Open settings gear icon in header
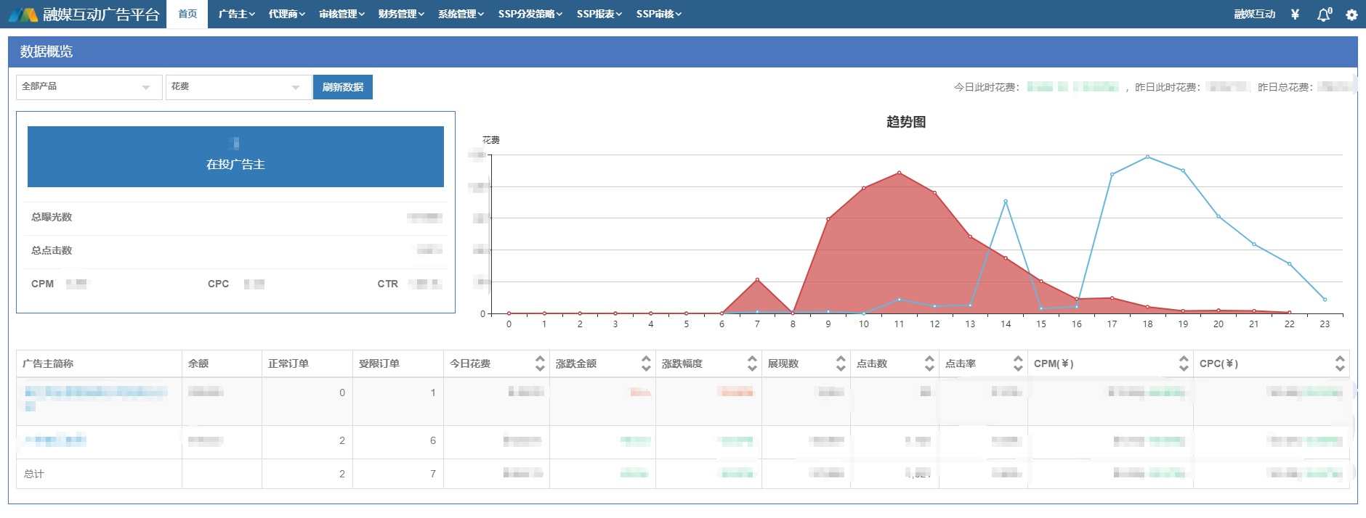The height and width of the screenshot is (518, 1366). click(x=1351, y=15)
